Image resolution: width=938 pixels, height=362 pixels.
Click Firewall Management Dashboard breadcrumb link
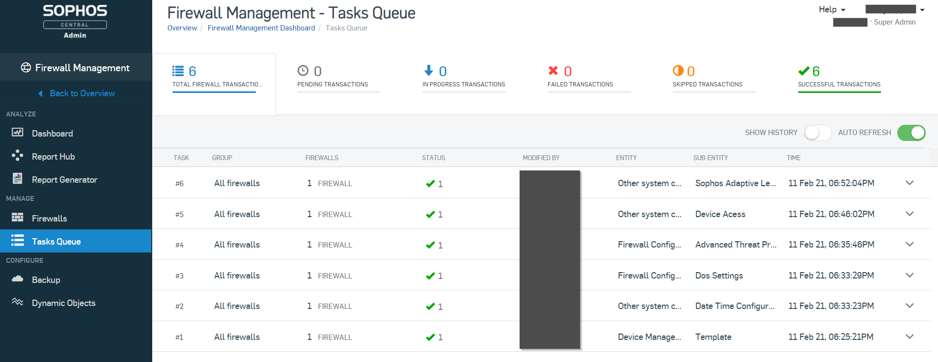[x=261, y=28]
